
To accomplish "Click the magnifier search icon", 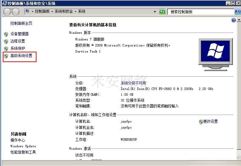I will (x=238, y=12).
